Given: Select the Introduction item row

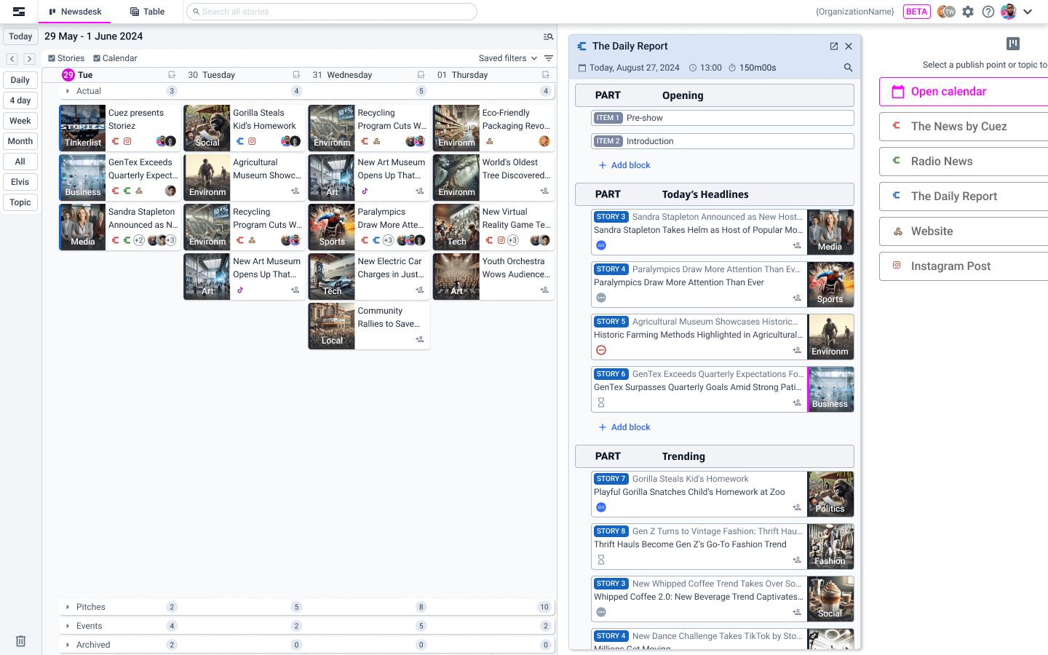Looking at the screenshot, I should click(x=723, y=141).
